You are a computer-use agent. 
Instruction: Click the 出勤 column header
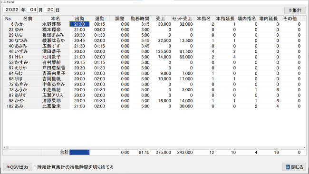coord(79,19)
